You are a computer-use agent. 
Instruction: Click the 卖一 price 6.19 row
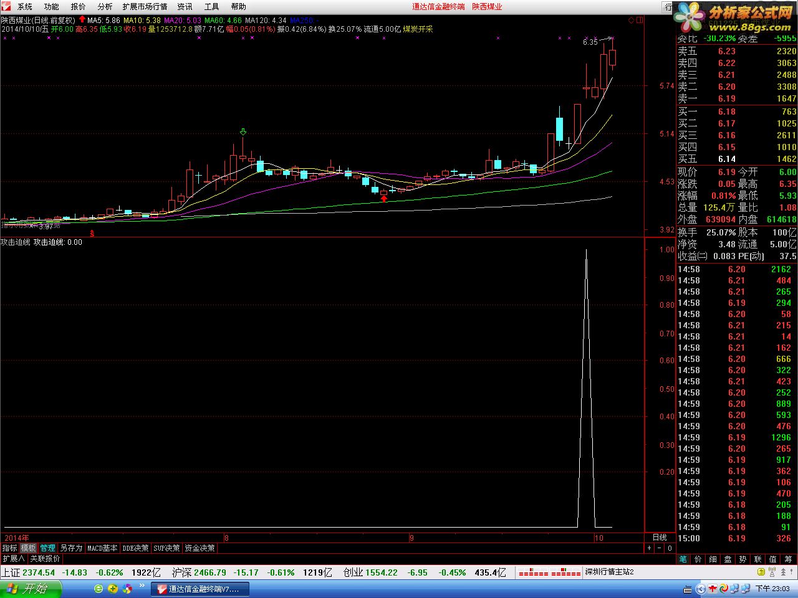[737, 99]
